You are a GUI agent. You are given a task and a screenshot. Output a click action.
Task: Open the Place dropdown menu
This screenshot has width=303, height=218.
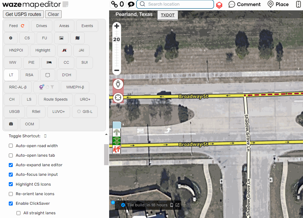pos(278,4)
